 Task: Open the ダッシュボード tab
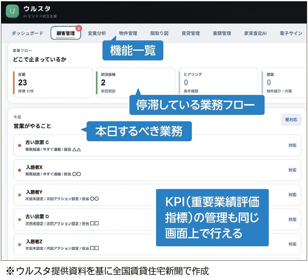(27, 33)
